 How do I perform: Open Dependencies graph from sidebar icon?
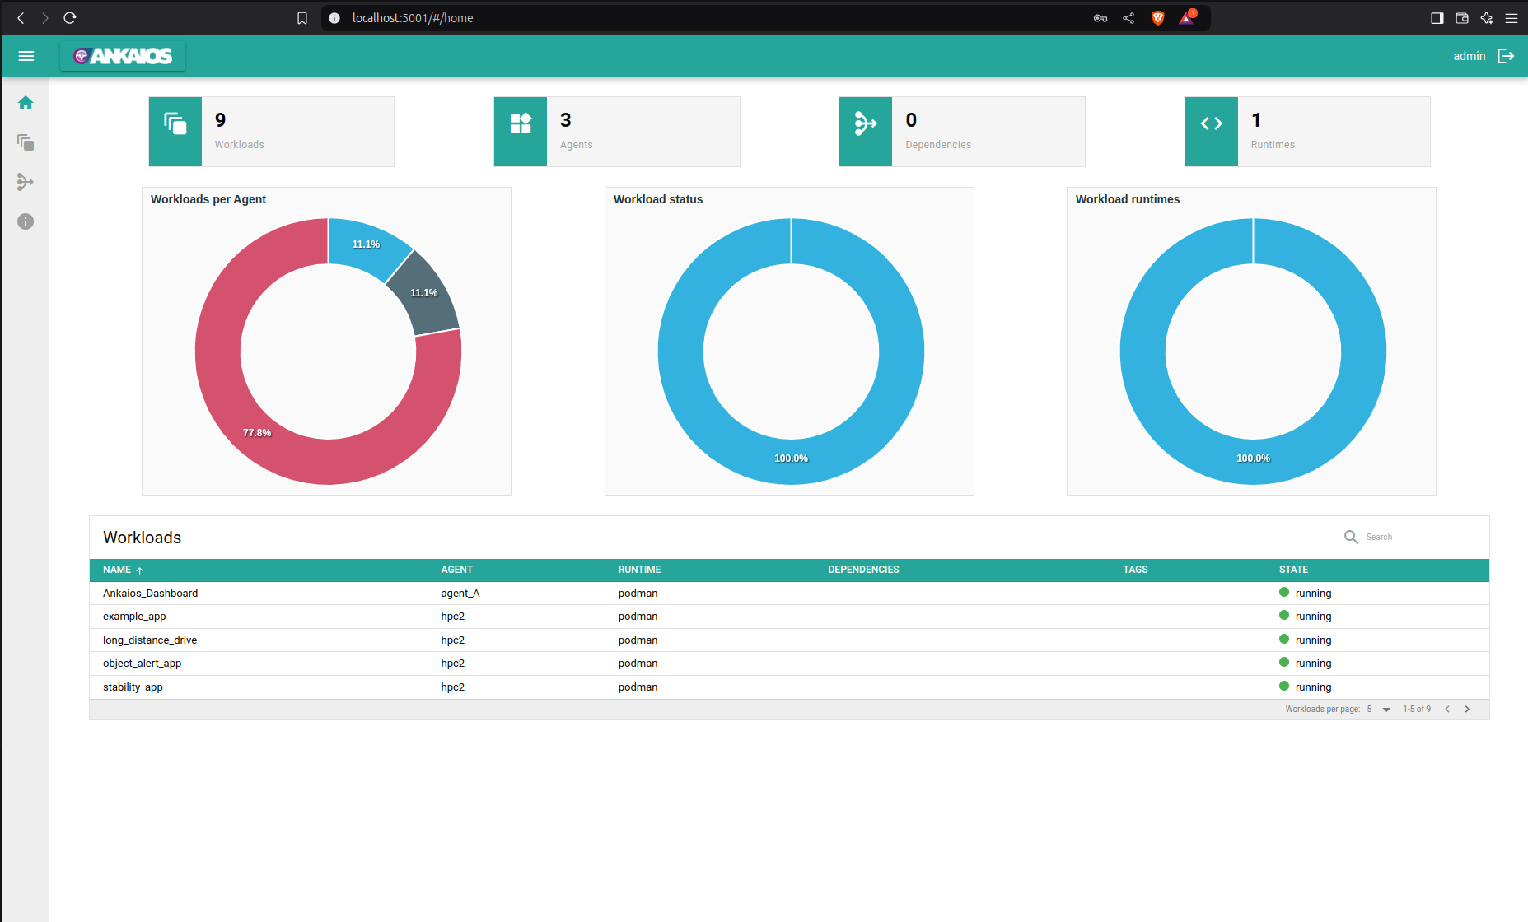[26, 182]
